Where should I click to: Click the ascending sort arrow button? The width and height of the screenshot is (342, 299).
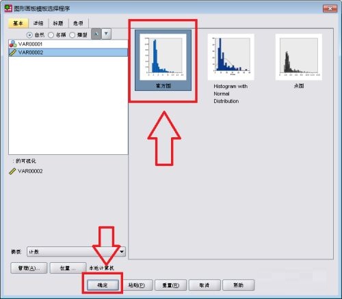tap(96, 34)
